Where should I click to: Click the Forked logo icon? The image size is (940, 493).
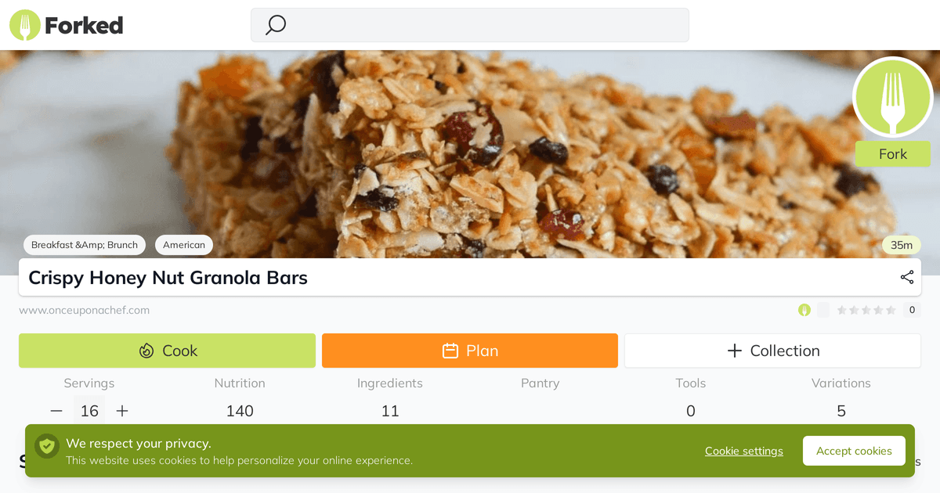pos(24,25)
